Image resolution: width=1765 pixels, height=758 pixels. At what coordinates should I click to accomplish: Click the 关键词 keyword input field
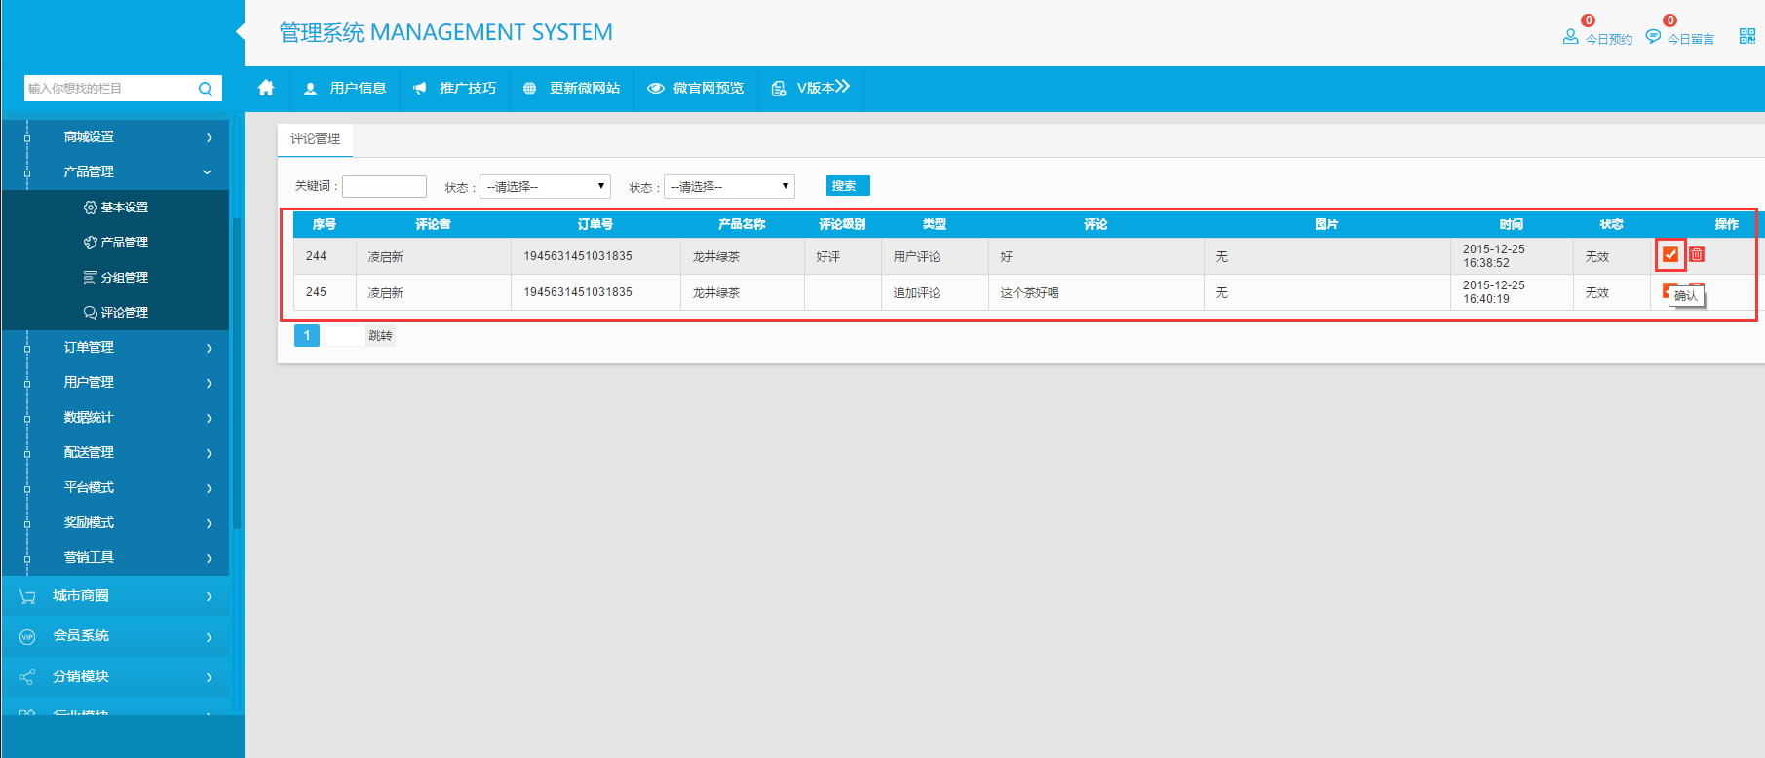tap(384, 186)
